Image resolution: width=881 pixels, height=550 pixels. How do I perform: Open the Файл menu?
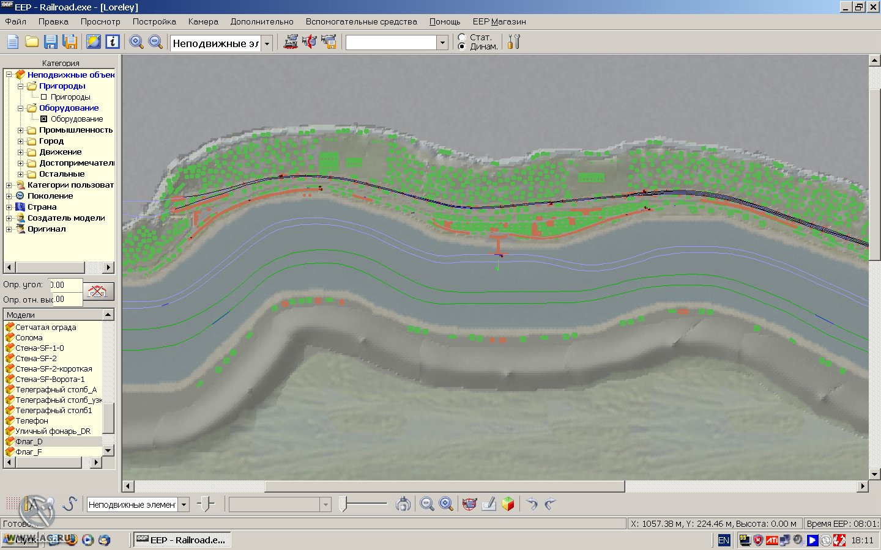coord(16,21)
